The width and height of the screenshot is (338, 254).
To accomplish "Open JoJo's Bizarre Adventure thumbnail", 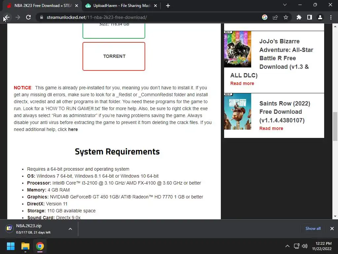I will tap(238, 49).
